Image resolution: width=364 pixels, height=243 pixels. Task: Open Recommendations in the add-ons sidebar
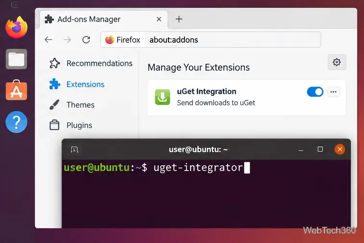(x=91, y=63)
